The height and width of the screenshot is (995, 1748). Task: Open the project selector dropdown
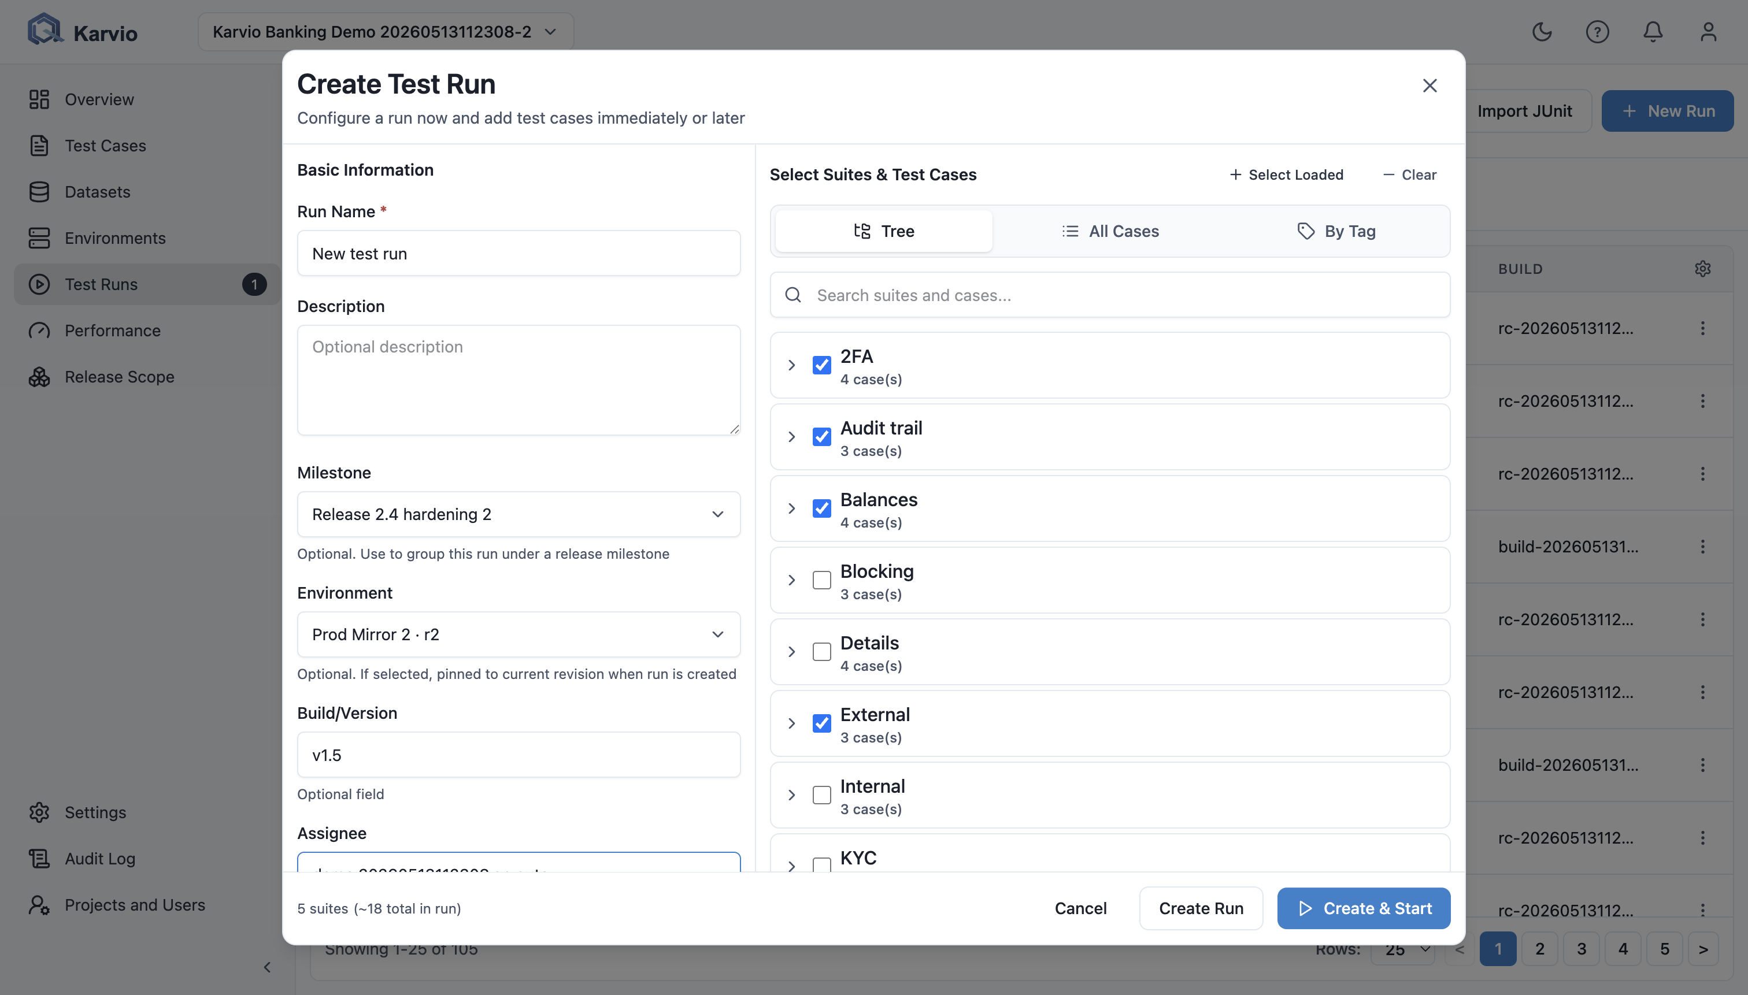tap(386, 31)
